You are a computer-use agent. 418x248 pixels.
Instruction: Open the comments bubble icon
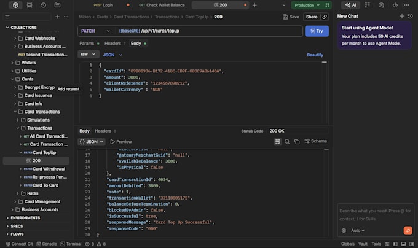pos(381,5)
